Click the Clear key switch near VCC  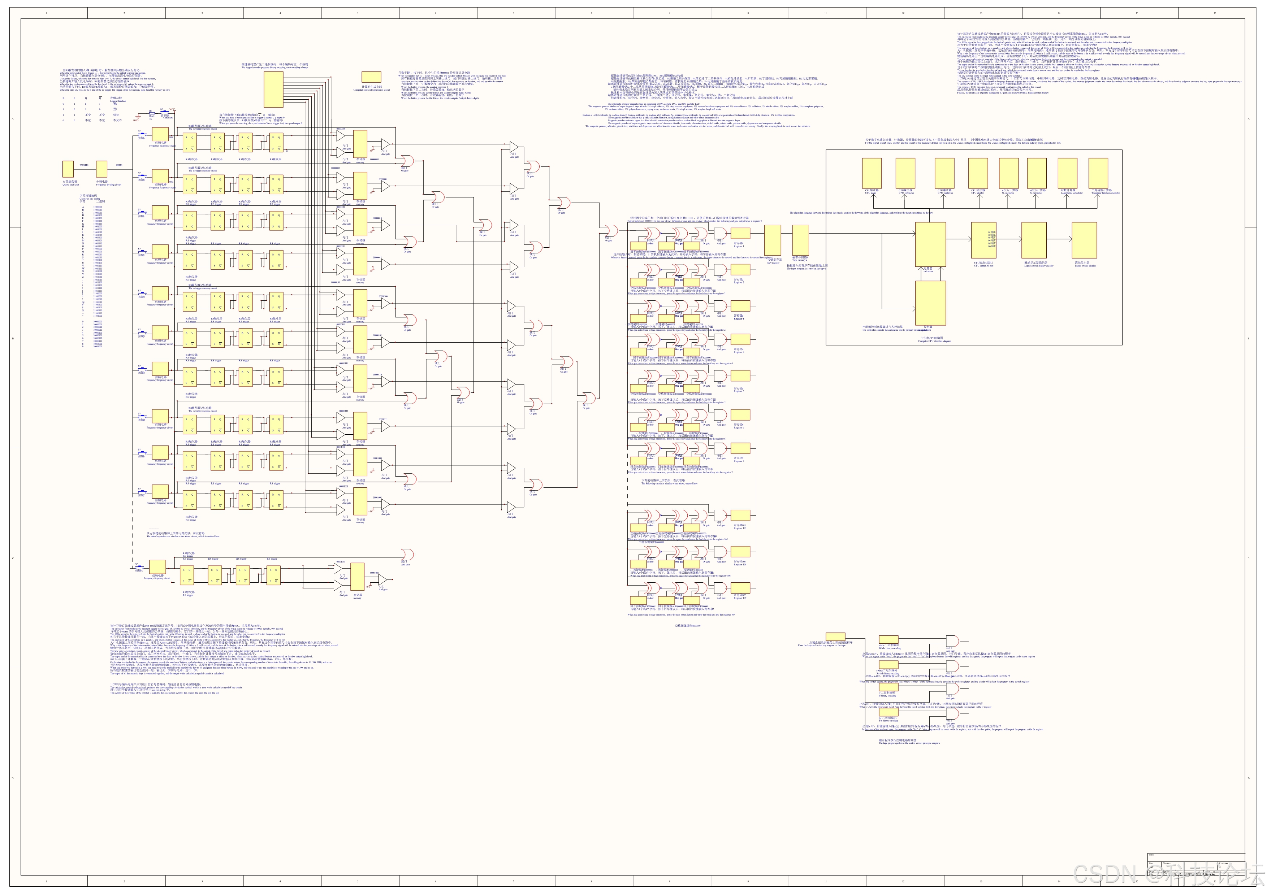tap(164, 113)
